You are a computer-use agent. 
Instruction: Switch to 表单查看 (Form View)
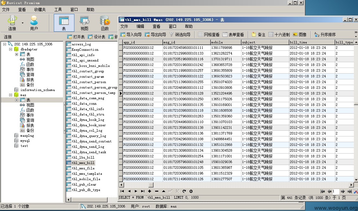[x=233, y=35]
